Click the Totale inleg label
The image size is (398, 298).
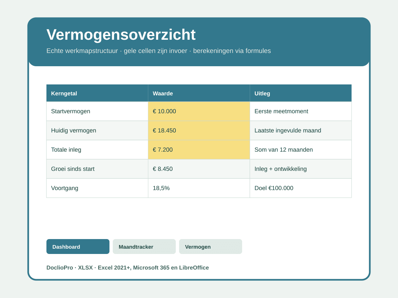(x=66, y=150)
